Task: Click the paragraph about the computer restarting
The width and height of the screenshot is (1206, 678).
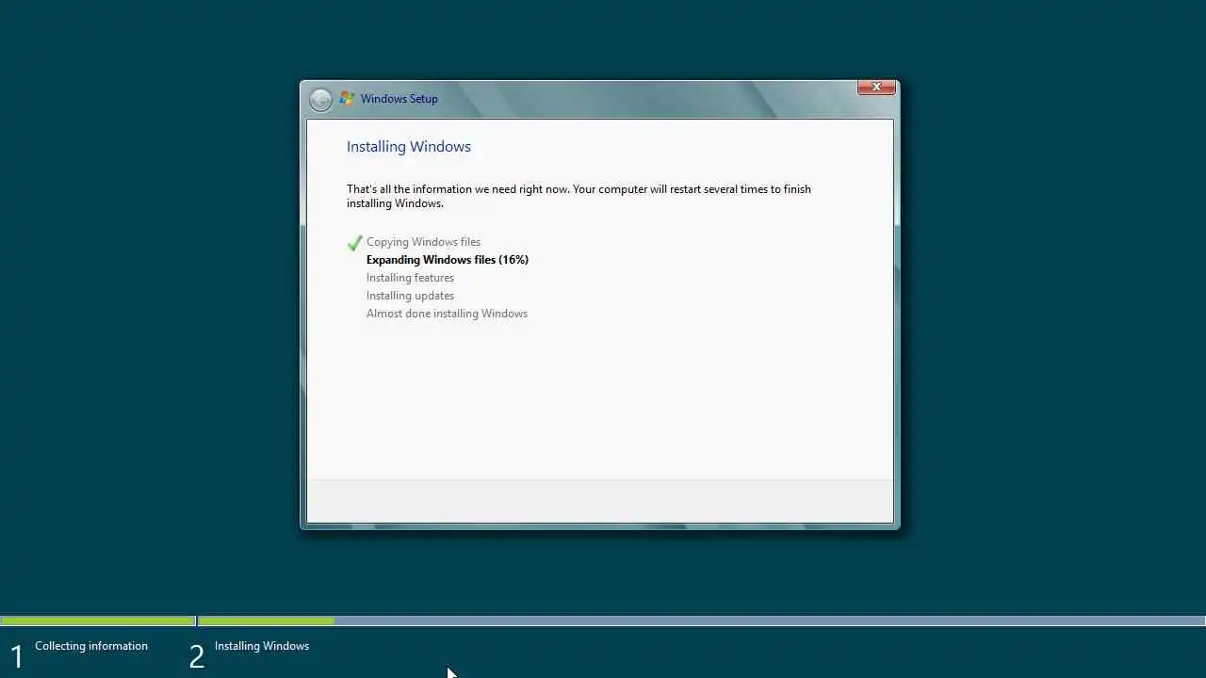Action: pyautogui.click(x=579, y=196)
